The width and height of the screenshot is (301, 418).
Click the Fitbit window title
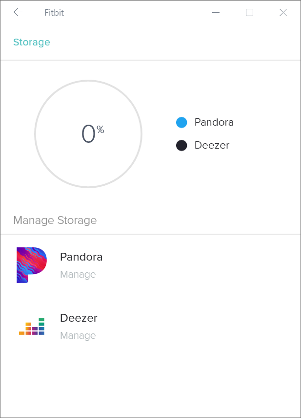[x=54, y=13]
